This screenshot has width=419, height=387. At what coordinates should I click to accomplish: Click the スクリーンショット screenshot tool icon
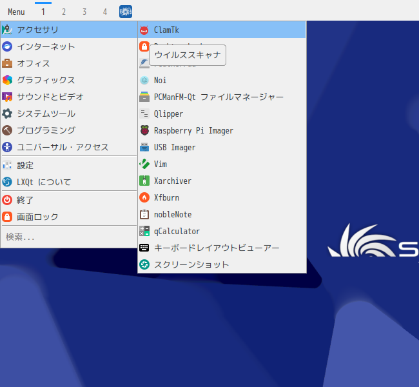[144, 264]
